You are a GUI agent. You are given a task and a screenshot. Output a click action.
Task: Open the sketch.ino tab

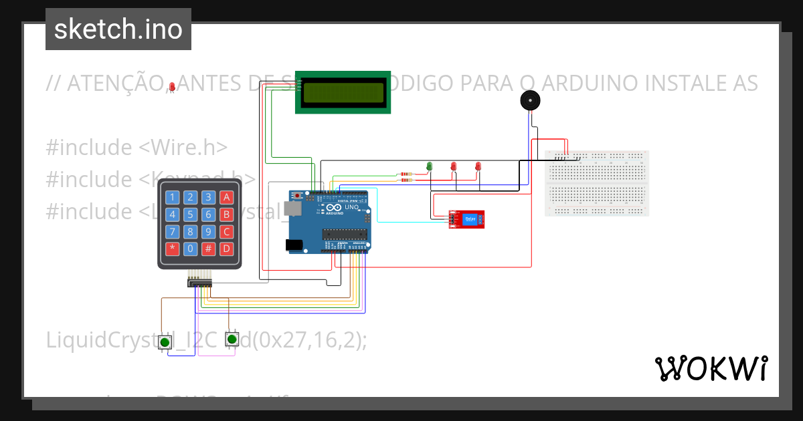118,29
